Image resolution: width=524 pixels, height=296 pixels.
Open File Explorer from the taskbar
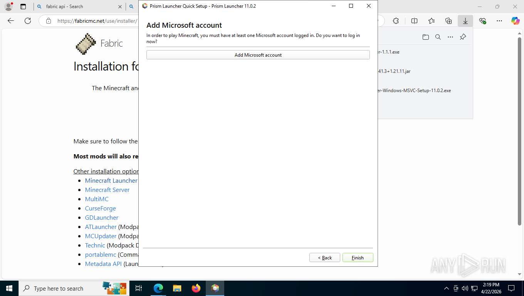(177, 288)
